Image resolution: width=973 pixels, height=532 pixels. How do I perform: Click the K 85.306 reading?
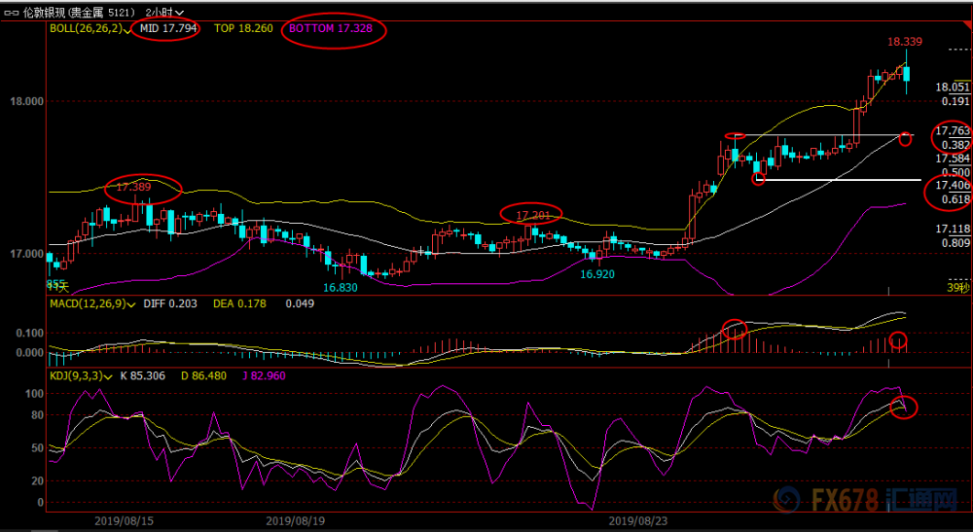[142, 375]
